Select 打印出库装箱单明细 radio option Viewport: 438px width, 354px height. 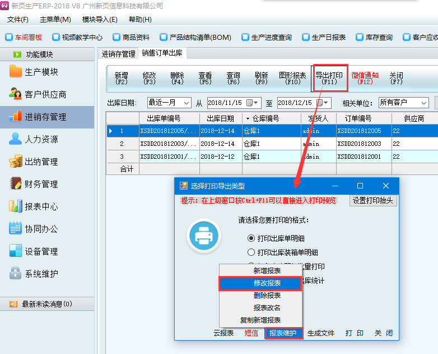click(251, 252)
